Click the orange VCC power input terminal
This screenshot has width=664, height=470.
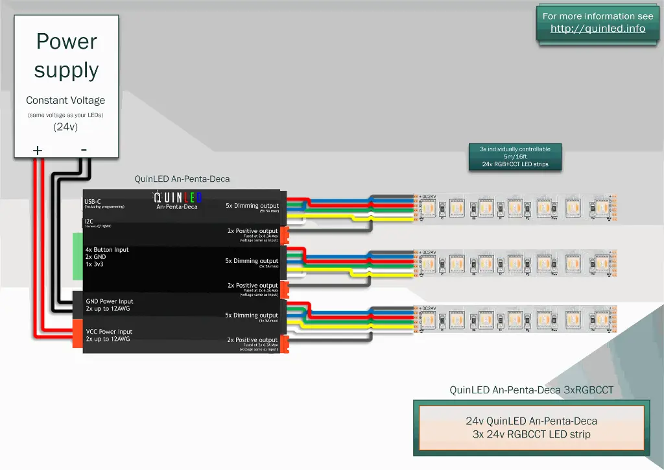pyautogui.click(x=78, y=334)
